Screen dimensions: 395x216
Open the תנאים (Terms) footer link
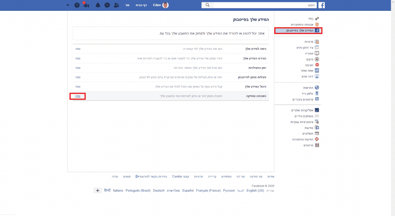127,177
